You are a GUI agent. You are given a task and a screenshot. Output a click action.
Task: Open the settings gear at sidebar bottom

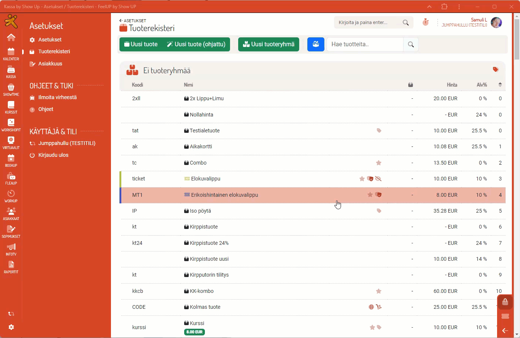tap(11, 327)
